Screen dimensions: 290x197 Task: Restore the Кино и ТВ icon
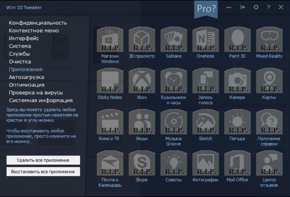(110, 122)
